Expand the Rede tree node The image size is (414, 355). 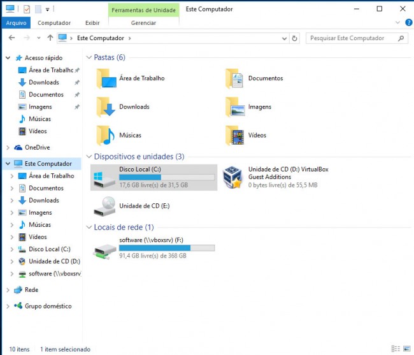8,290
